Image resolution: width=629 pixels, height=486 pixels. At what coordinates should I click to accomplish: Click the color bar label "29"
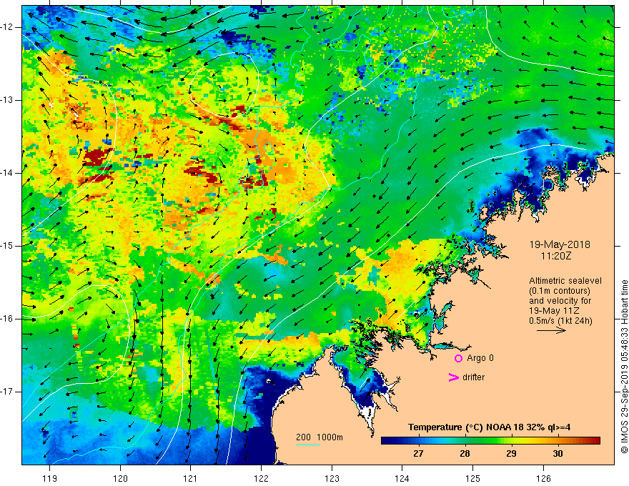pos(511,454)
